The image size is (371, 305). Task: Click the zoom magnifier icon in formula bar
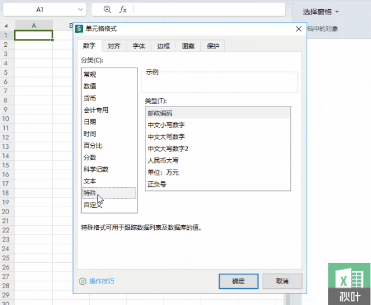tap(107, 9)
